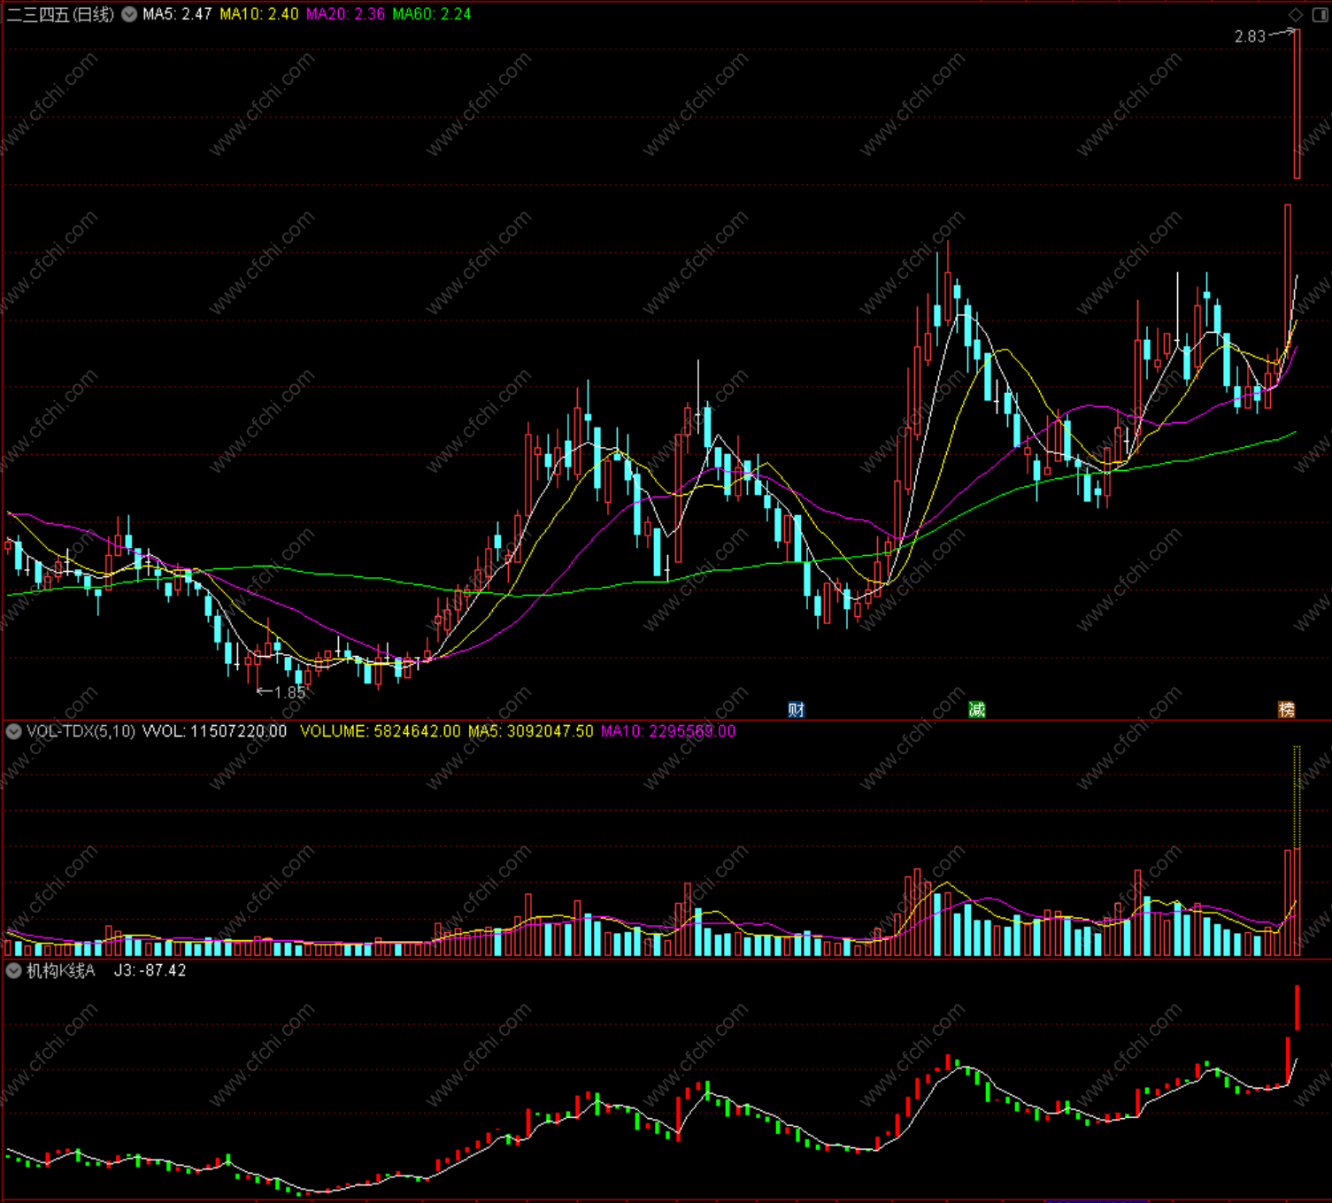The width and height of the screenshot is (1332, 1203).
Task: Click the volume MA10: 2295569.00 label
Action: point(668,731)
